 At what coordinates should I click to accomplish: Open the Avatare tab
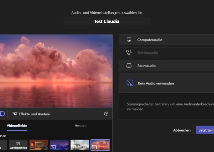coord(80,126)
